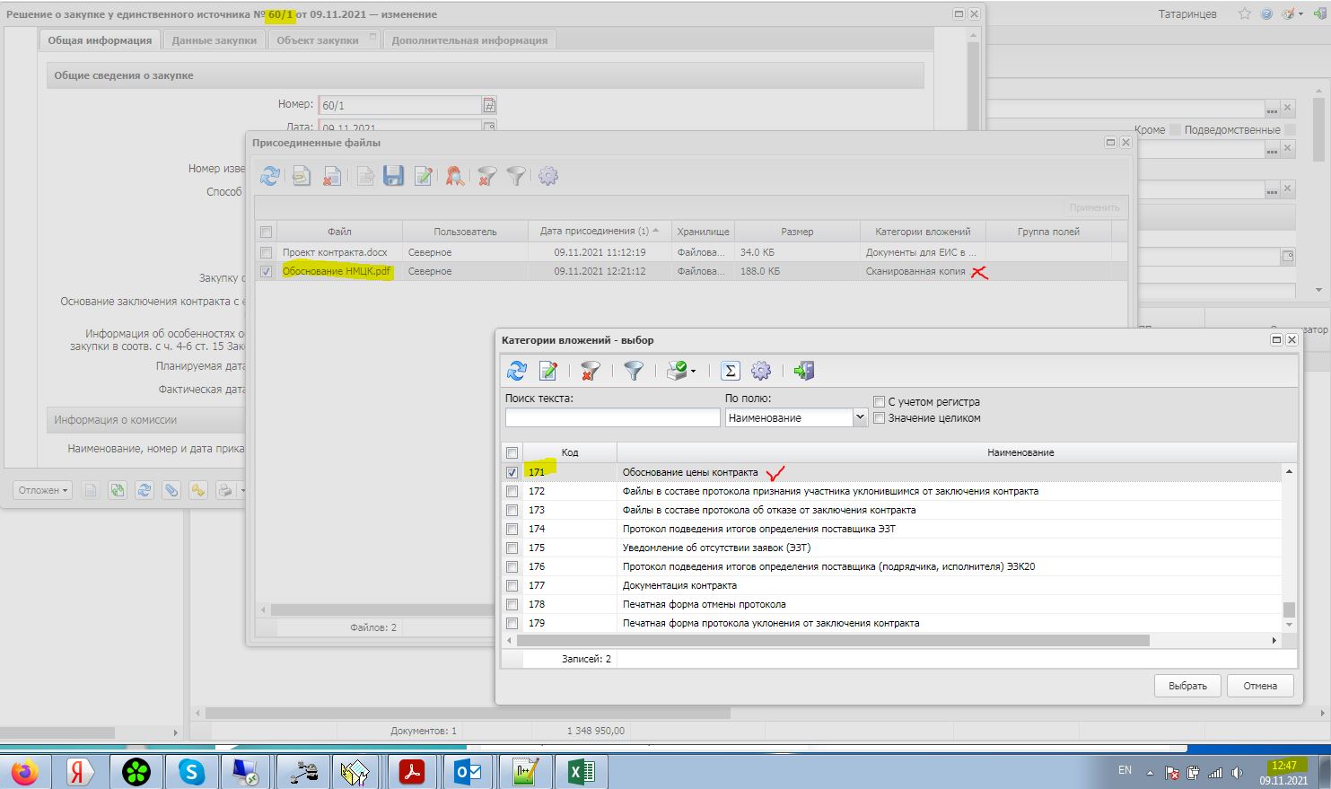Enable the 'С учетом регистра' checkbox

coord(880,402)
